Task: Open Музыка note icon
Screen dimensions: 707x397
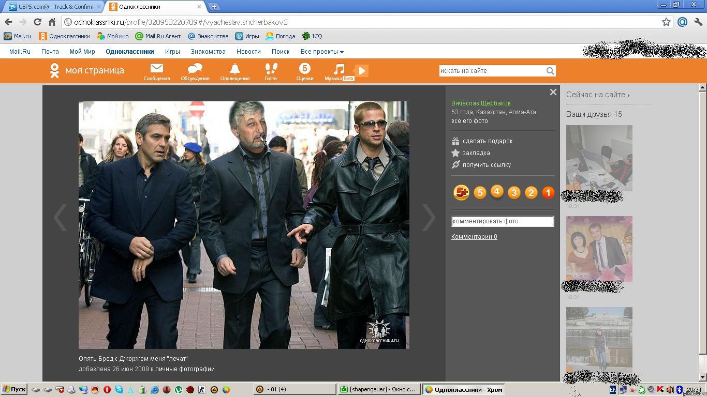Action: [339, 68]
